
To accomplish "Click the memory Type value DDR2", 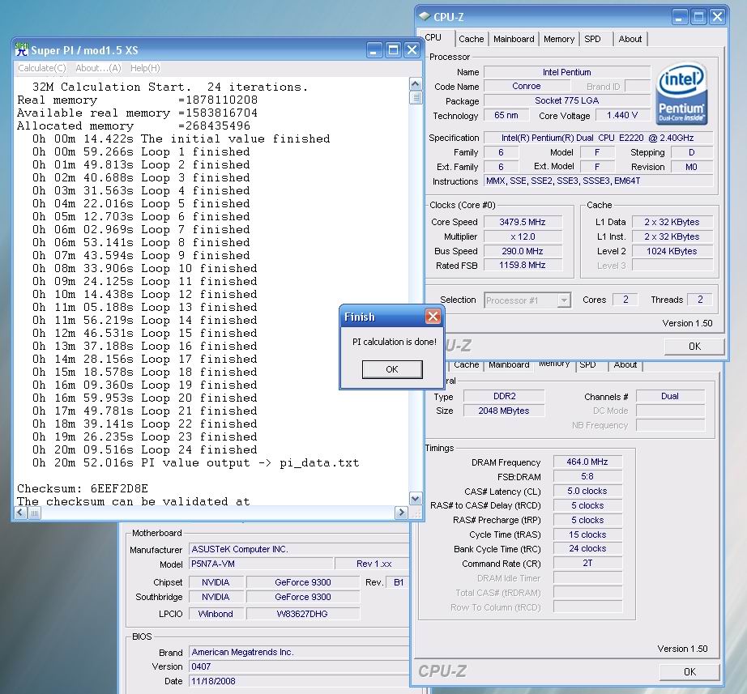I will (504, 396).
